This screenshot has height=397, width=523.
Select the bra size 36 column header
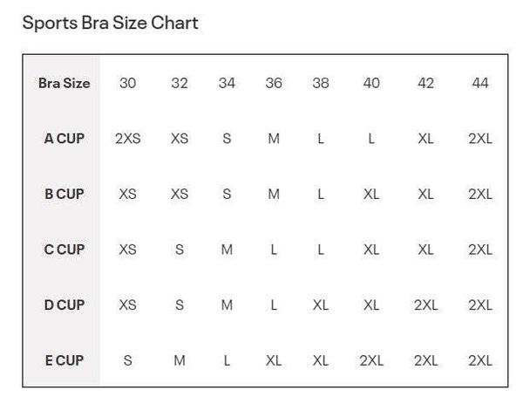274,83
